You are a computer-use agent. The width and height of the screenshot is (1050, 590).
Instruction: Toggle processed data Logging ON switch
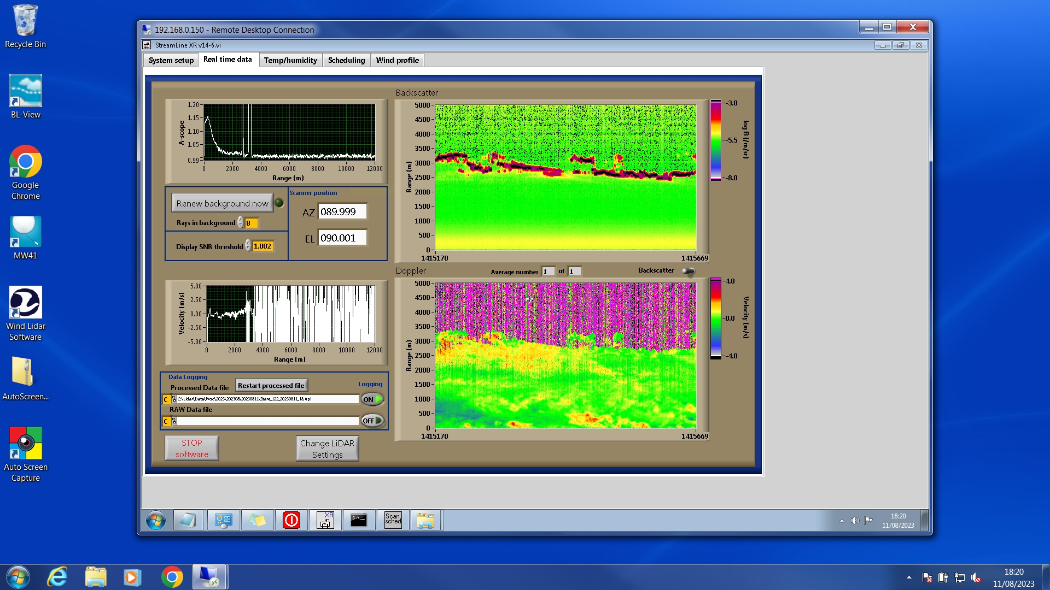(x=372, y=399)
